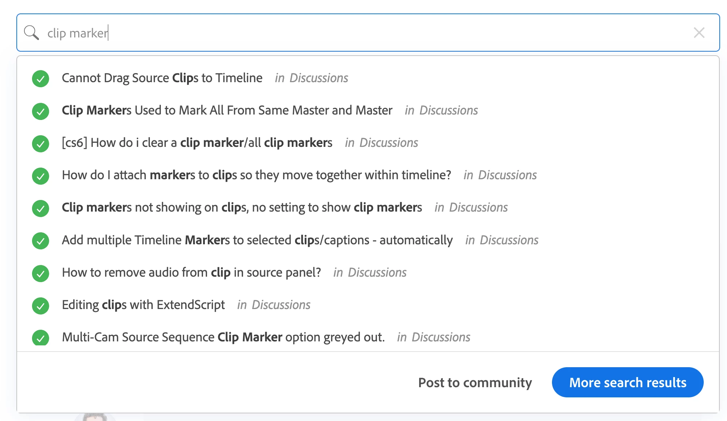Click solved checkmark beside Add multiple Timeline Markers
727x421 pixels.
click(40, 241)
